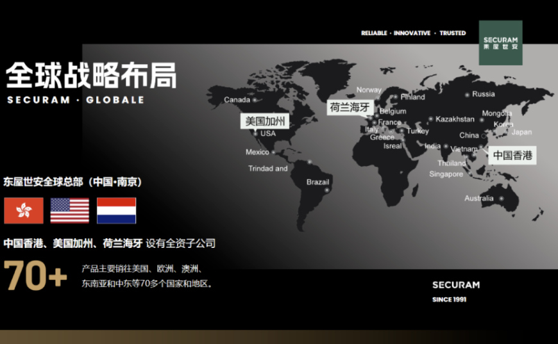Screen dimensions: 558x344
Task: Click the Trindad and label
Action: pyautogui.click(x=268, y=168)
